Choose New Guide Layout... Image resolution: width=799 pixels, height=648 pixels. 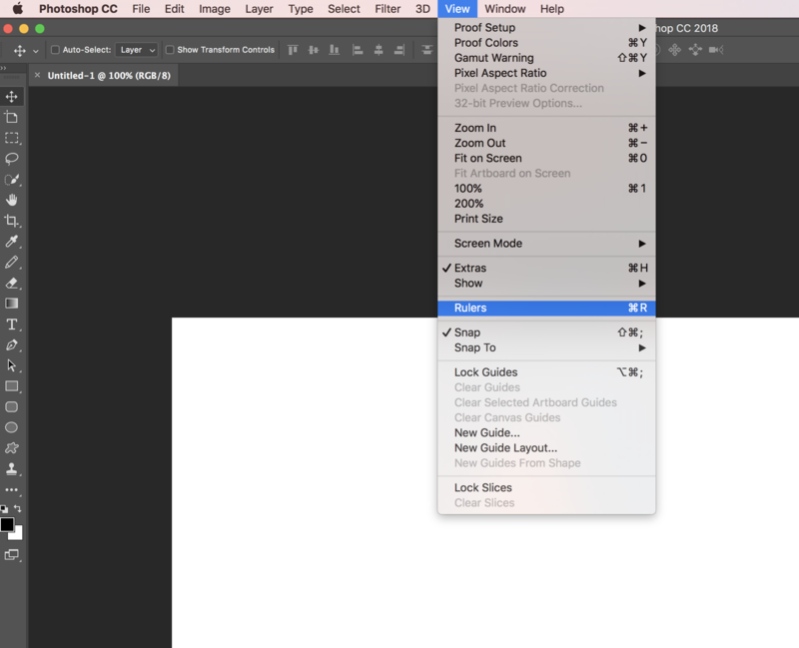coord(546,448)
